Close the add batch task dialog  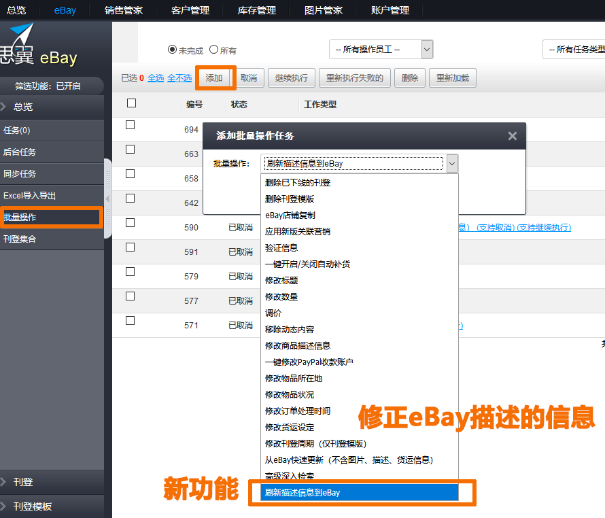513,136
